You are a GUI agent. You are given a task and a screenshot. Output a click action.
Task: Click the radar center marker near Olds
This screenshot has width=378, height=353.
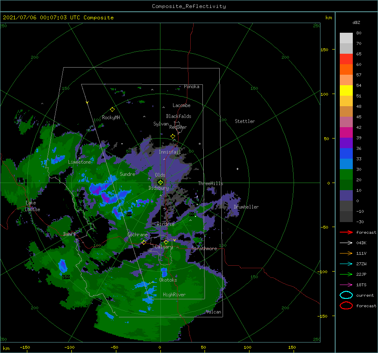160,183
